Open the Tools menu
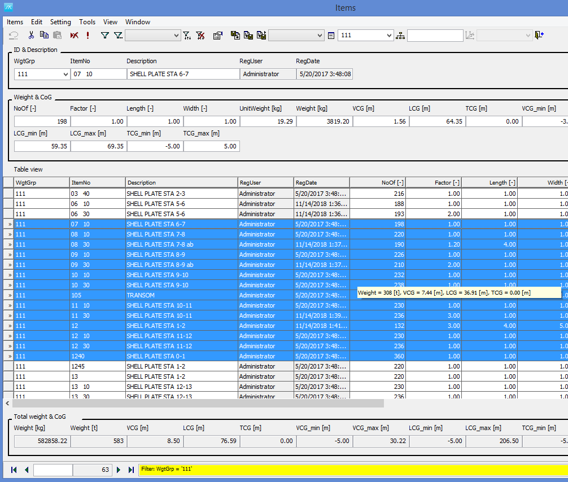The image size is (568, 482). pos(87,22)
